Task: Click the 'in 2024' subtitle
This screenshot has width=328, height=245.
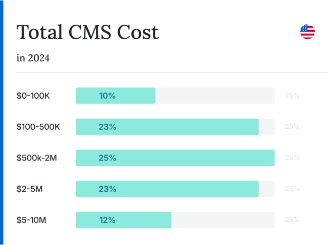Action: click(33, 58)
